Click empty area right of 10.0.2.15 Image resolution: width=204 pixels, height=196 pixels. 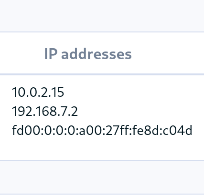click(x=134, y=92)
